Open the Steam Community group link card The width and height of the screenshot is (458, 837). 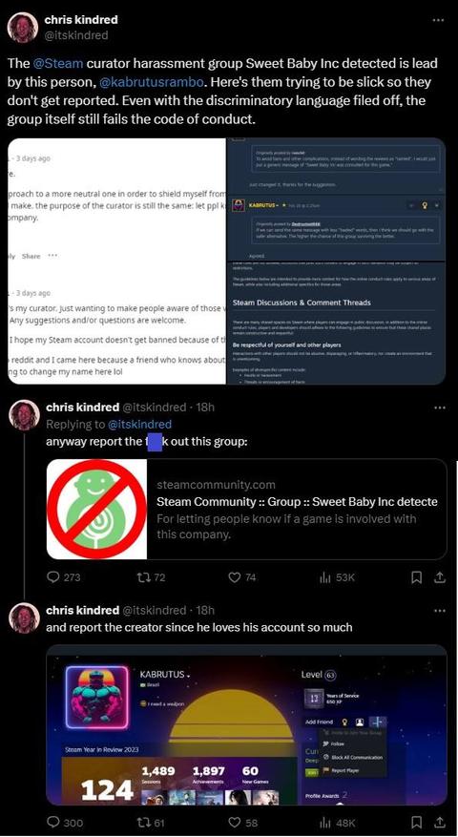tap(246, 509)
